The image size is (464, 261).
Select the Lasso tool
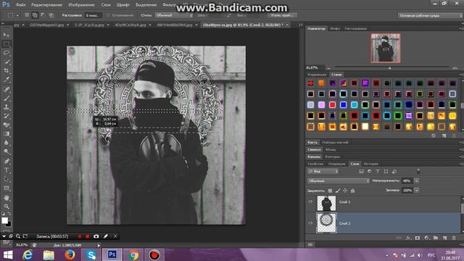click(7, 53)
